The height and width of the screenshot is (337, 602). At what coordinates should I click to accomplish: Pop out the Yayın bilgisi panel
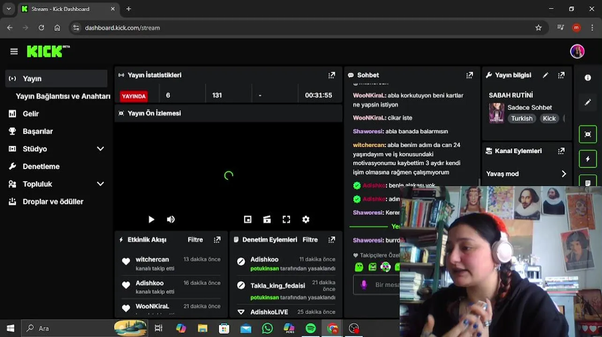pyautogui.click(x=561, y=75)
